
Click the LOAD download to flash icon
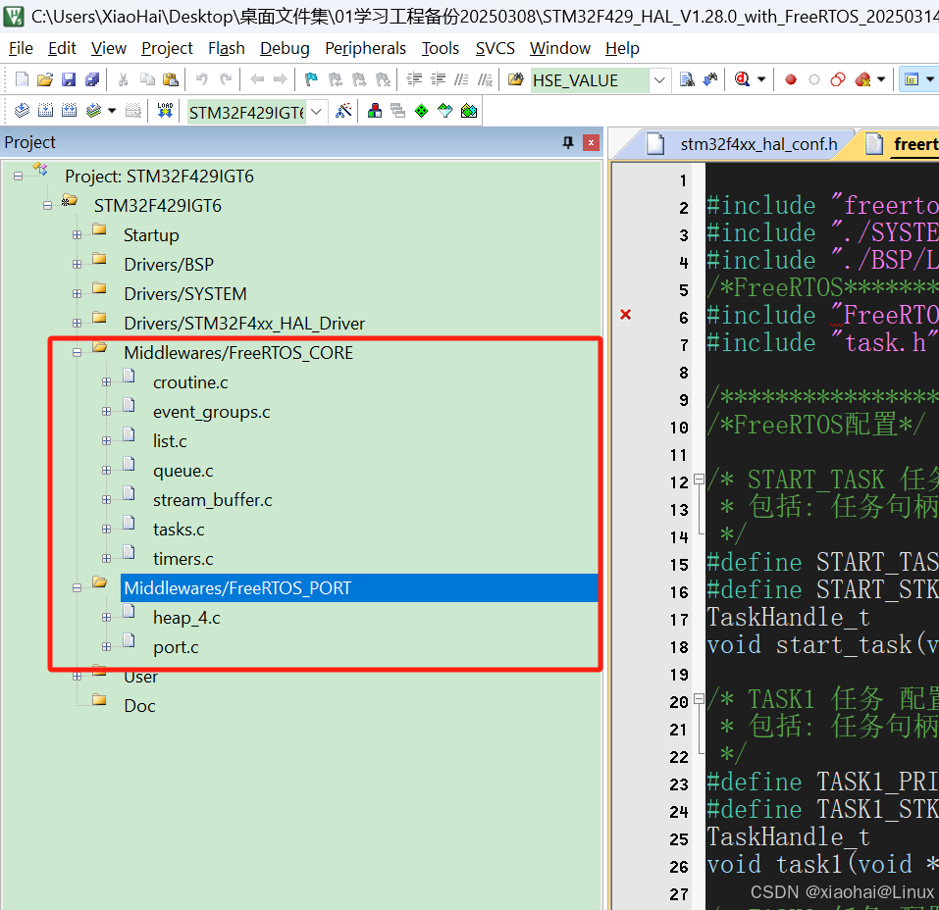click(x=165, y=111)
